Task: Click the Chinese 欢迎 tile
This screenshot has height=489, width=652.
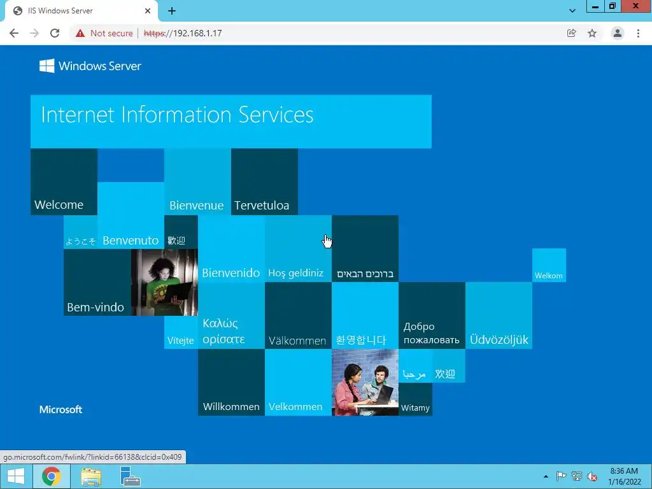Action: (x=449, y=366)
